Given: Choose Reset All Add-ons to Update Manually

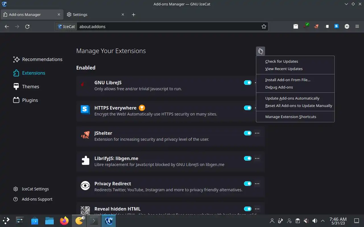Looking at the screenshot, I should coord(295,106).
